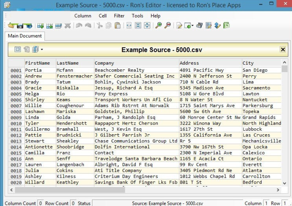The height and width of the screenshot is (206, 292).
Task: Click the cell 'Beachcomber Realty'
Action: 136,70
